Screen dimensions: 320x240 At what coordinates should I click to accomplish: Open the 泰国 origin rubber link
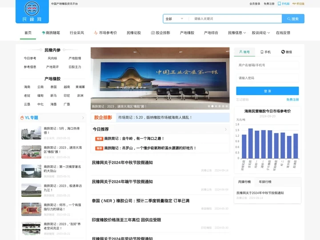pos(53,87)
